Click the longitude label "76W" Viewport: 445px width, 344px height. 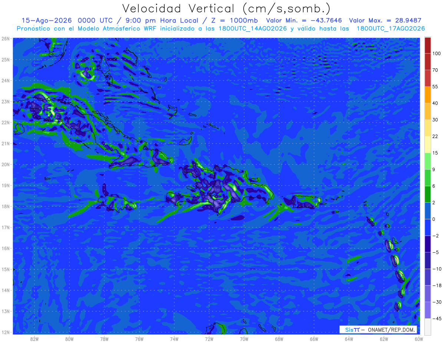pos(139,339)
